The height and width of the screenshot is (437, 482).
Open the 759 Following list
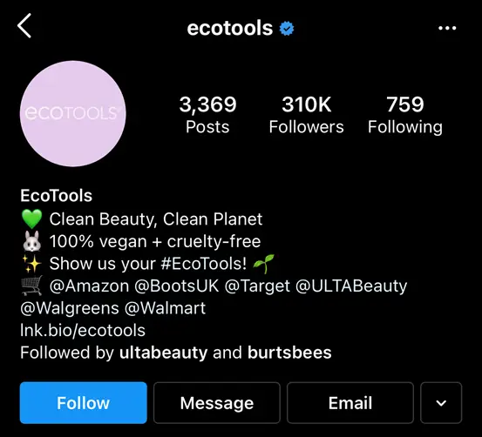tap(405, 115)
